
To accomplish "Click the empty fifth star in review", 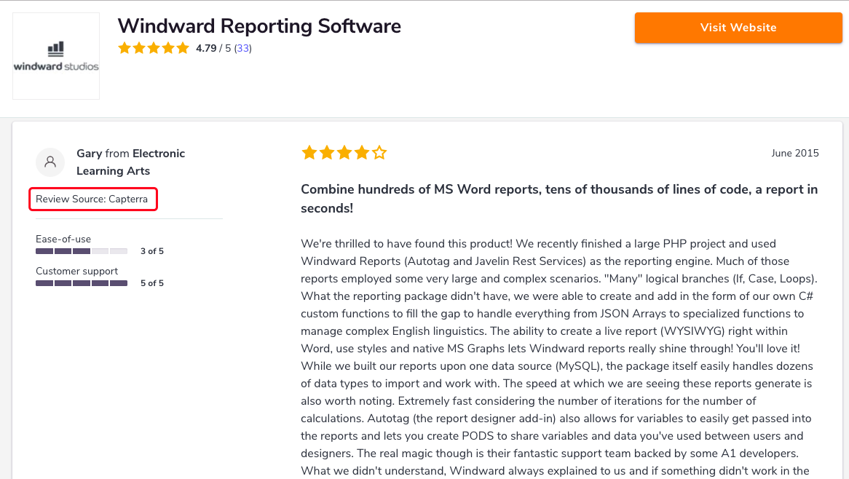I will coord(379,153).
